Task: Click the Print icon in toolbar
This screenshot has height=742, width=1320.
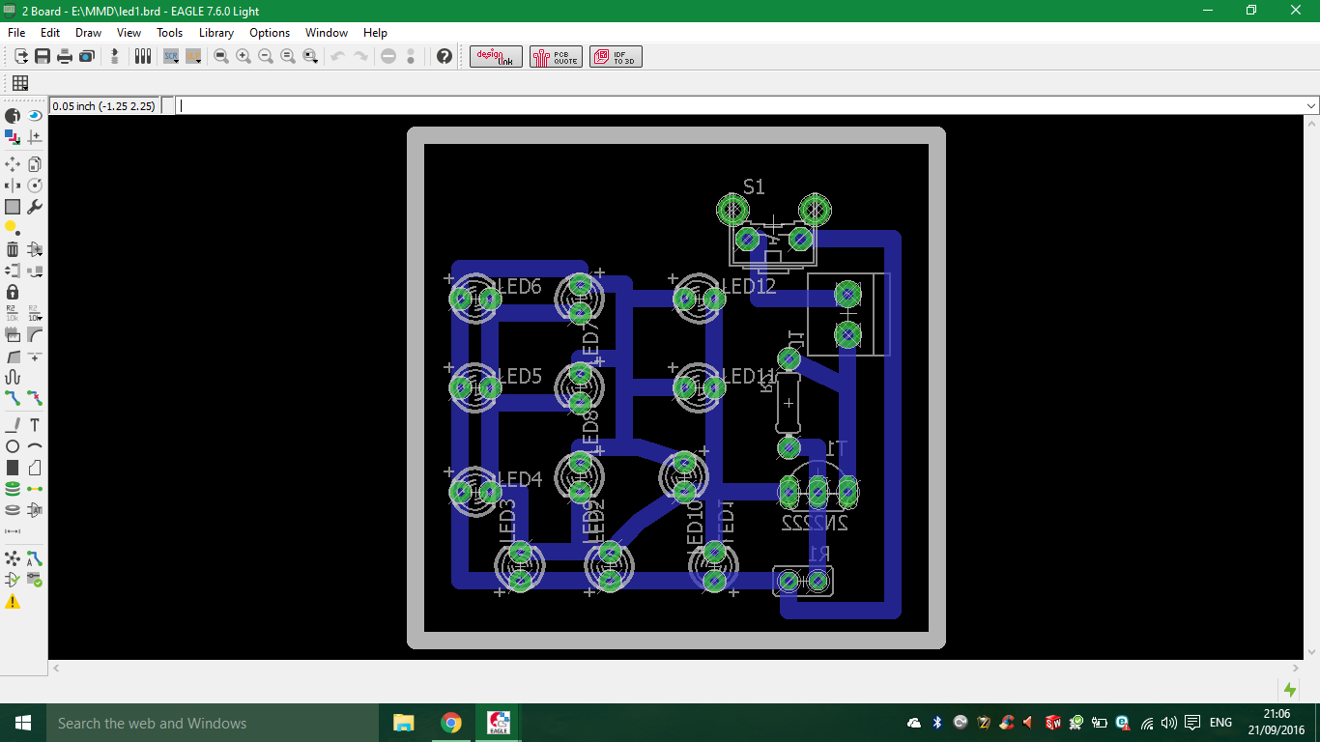Action: coord(65,56)
